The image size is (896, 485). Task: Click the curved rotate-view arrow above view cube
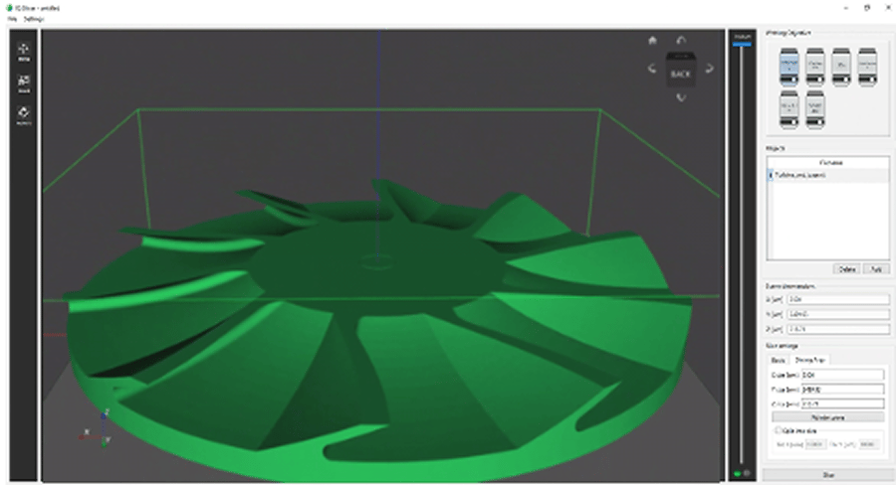pos(681,40)
